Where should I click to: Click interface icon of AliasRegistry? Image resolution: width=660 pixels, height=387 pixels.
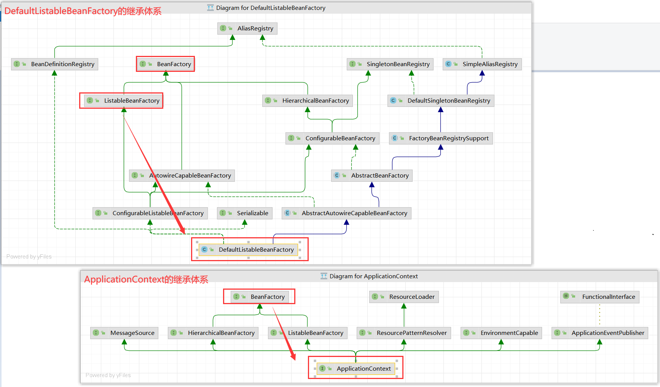223,28
